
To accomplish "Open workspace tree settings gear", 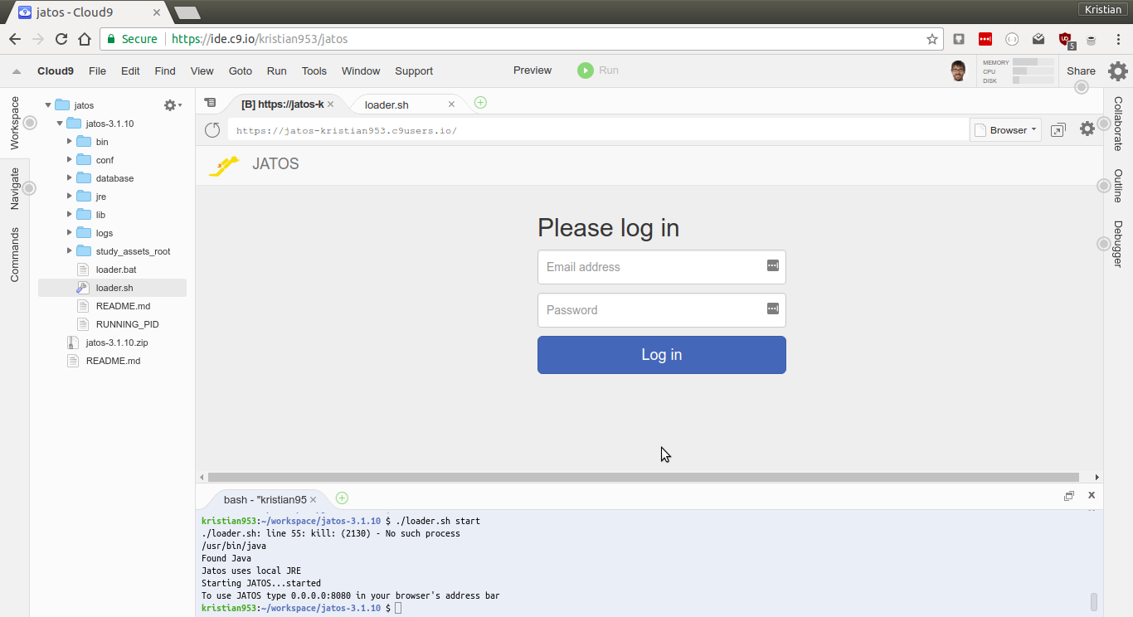I will (172, 105).
